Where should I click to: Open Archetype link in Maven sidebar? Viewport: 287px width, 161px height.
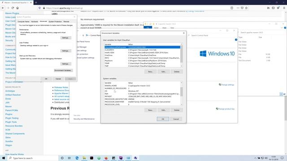(10, 91)
